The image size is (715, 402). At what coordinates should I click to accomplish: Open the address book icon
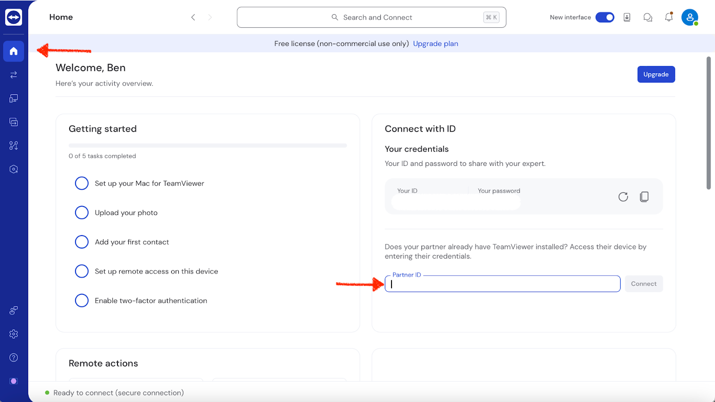(627, 17)
